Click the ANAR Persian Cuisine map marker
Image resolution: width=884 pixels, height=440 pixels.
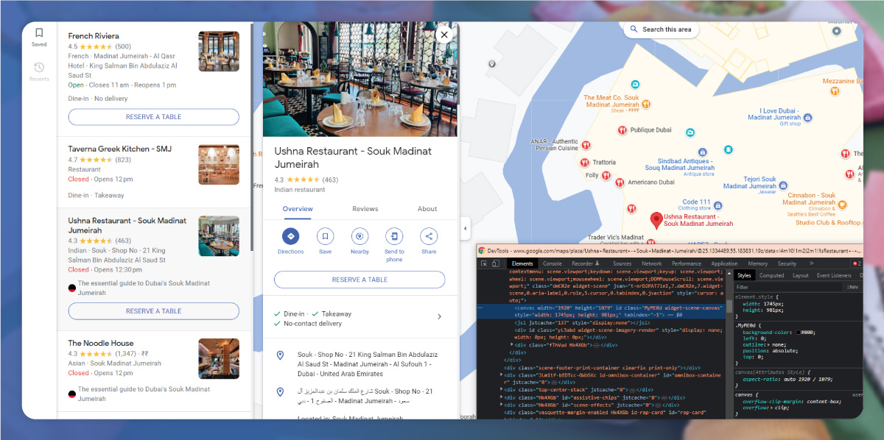[x=586, y=144]
